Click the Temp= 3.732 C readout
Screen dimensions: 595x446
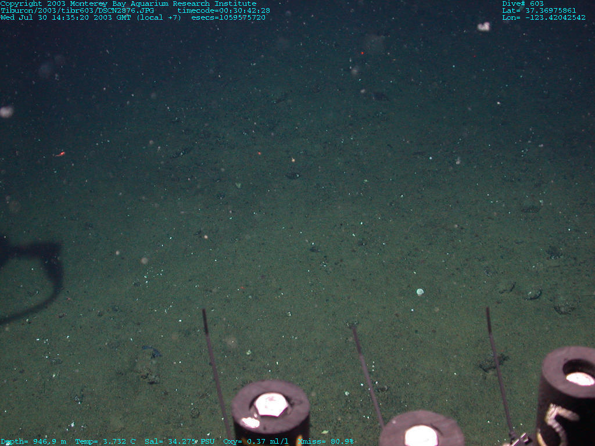tap(105, 441)
